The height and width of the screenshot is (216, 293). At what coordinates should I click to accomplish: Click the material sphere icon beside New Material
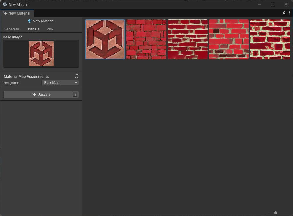coord(29,21)
